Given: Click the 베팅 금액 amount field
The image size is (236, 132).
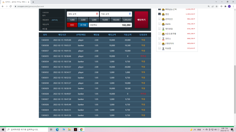Looking at the screenshot, I should tap(83, 14).
